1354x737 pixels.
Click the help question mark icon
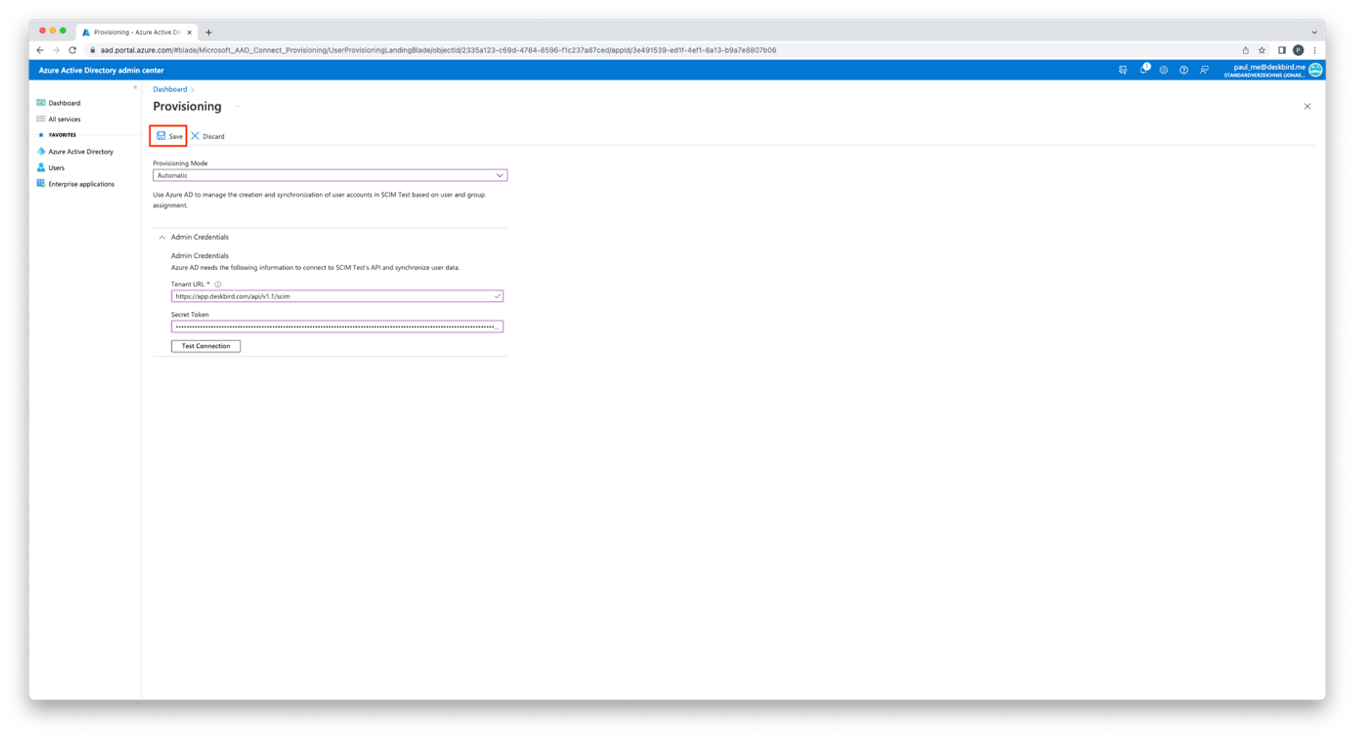pos(1183,70)
